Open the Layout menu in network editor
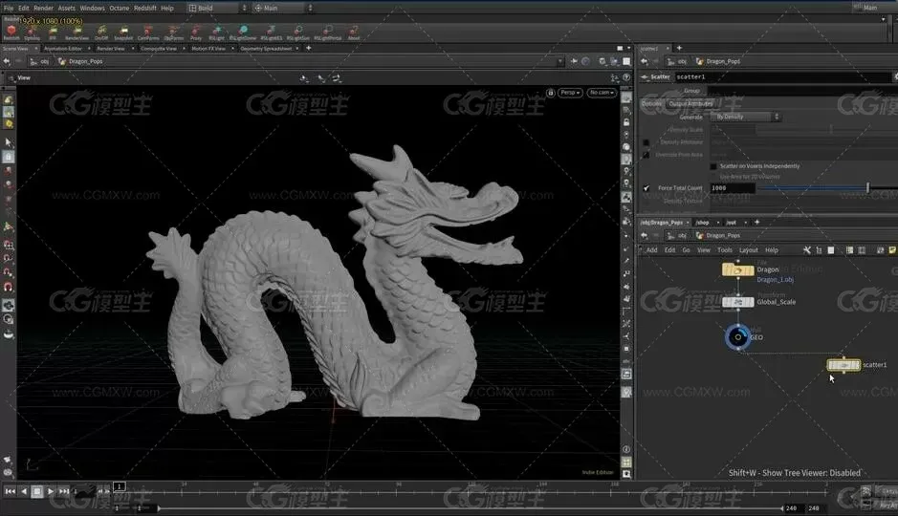The height and width of the screenshot is (516, 898). 748,250
